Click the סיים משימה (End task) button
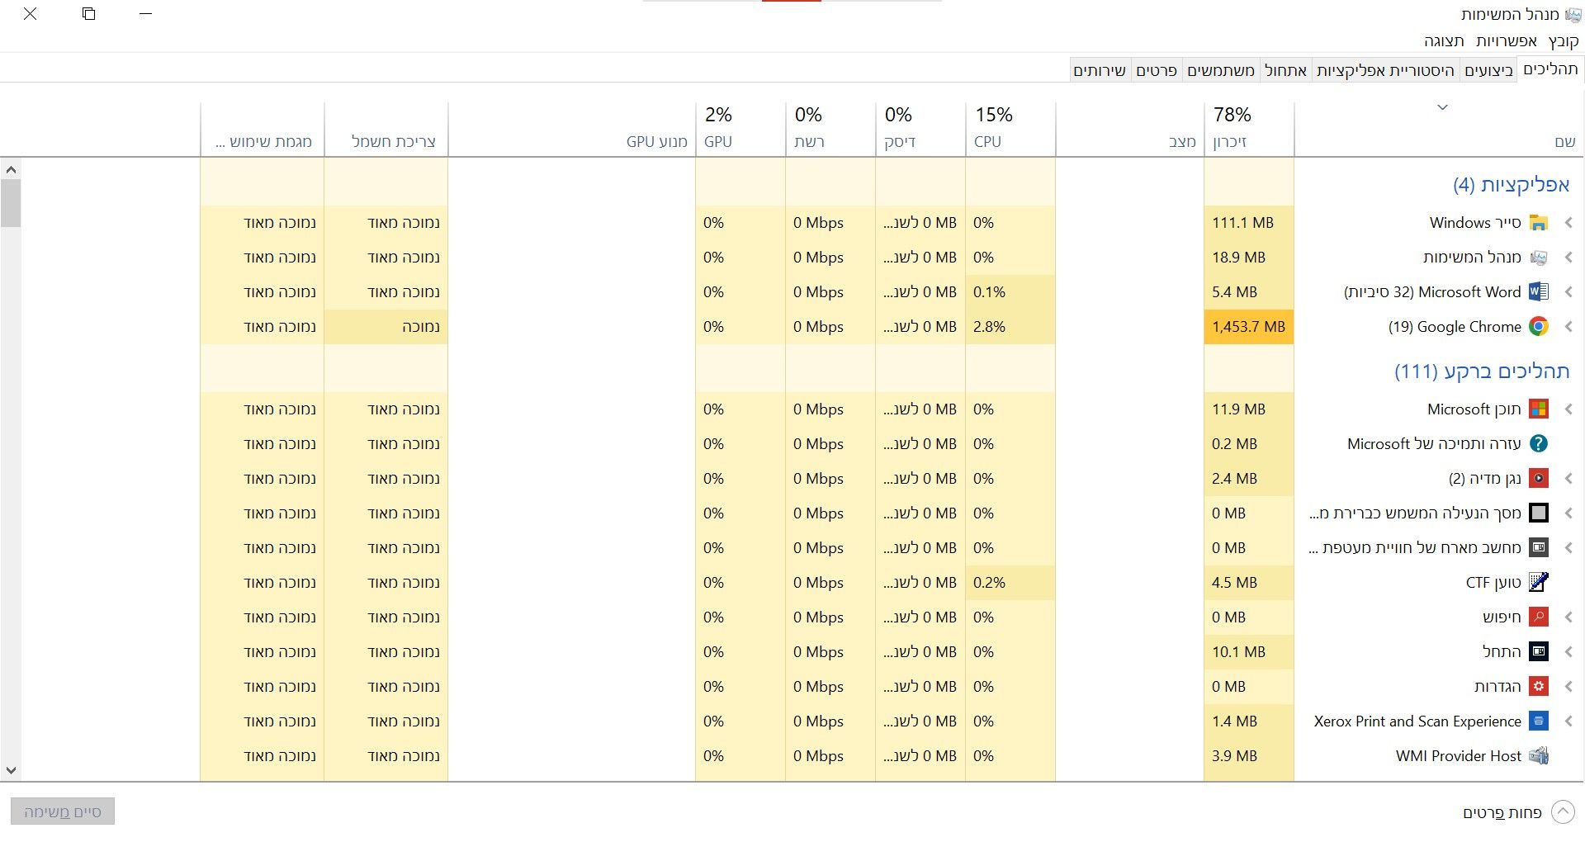The height and width of the screenshot is (842, 1585). pyautogui.click(x=63, y=812)
